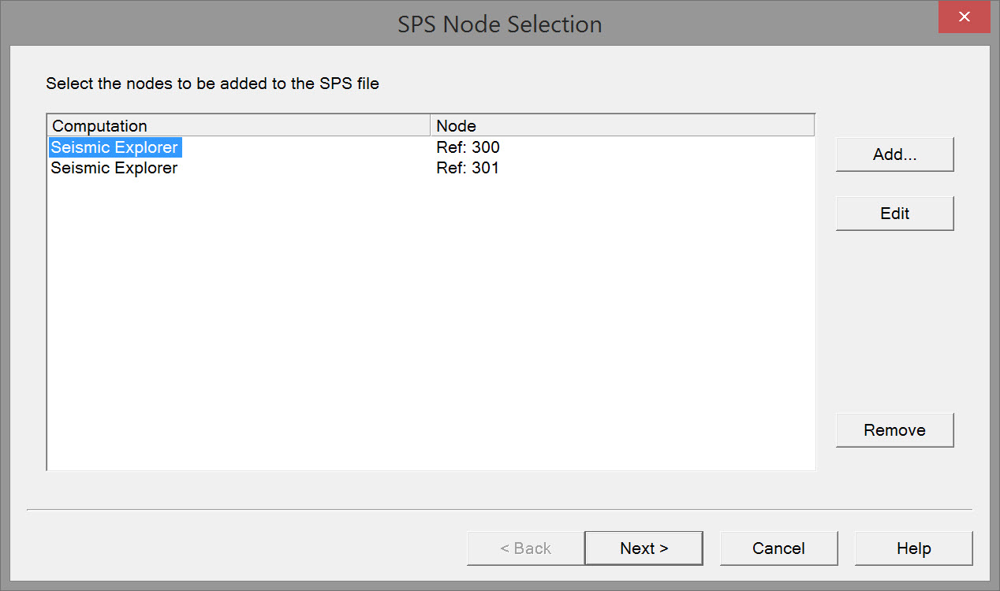Click divider between Computation and Node headers
1000x591 pixels.
430,126
